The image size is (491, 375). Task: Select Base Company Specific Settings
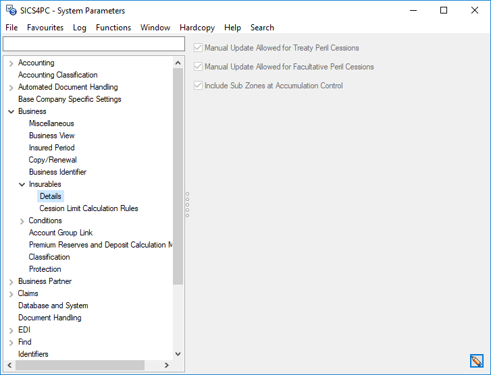[x=70, y=99]
